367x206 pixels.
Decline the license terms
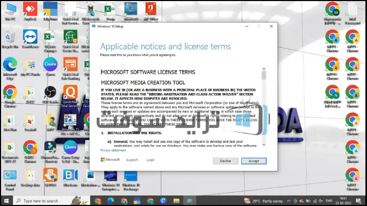coord(226,161)
